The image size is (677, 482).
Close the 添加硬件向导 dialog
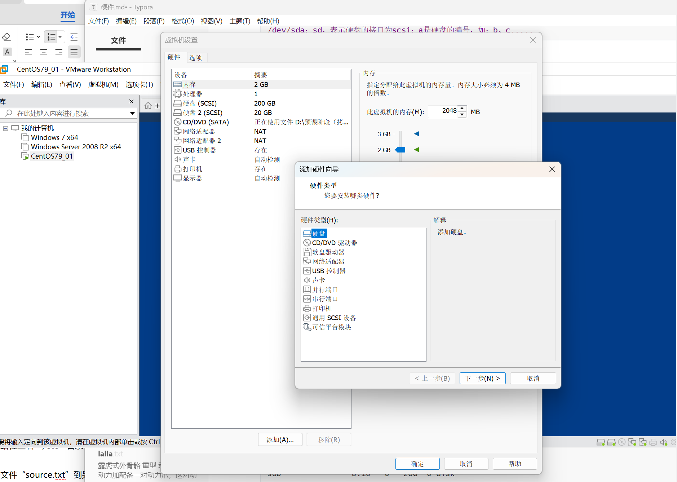[552, 169]
